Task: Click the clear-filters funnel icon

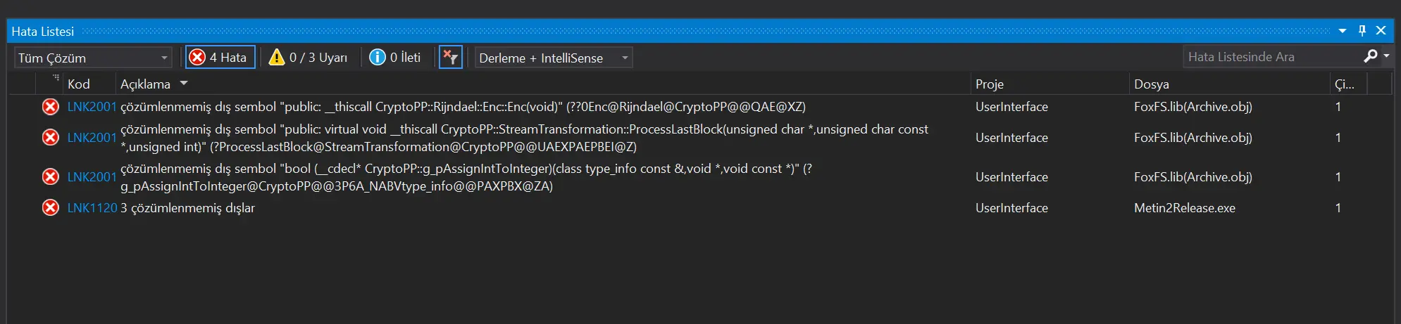Action: pyautogui.click(x=450, y=58)
